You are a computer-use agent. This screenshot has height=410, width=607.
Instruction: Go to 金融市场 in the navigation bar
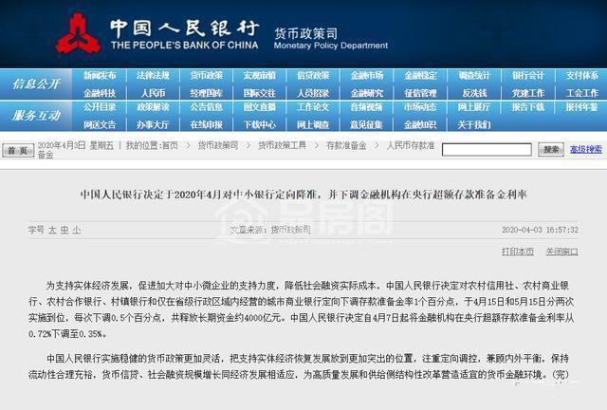367,76
